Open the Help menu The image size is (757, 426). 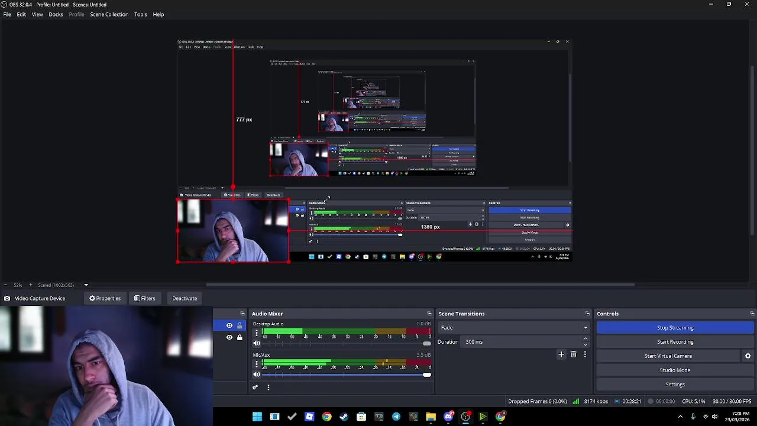tap(158, 14)
